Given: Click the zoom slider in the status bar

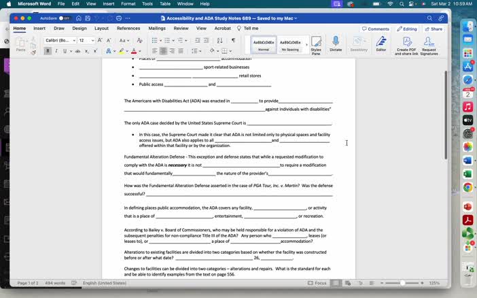Looking at the screenshot, I should [402, 283].
